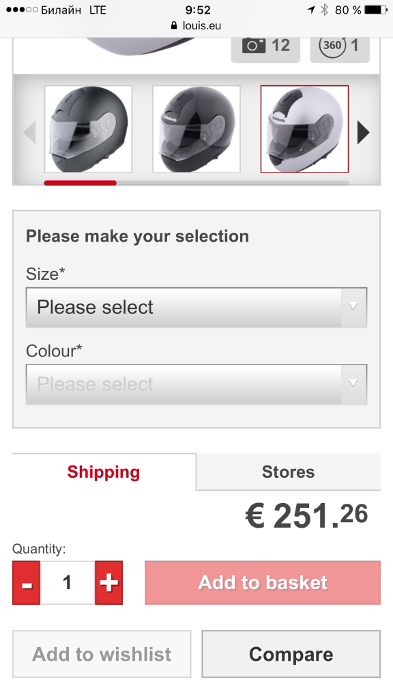Click the left carousel arrow
This screenshot has height=699, width=393.
pyautogui.click(x=29, y=132)
